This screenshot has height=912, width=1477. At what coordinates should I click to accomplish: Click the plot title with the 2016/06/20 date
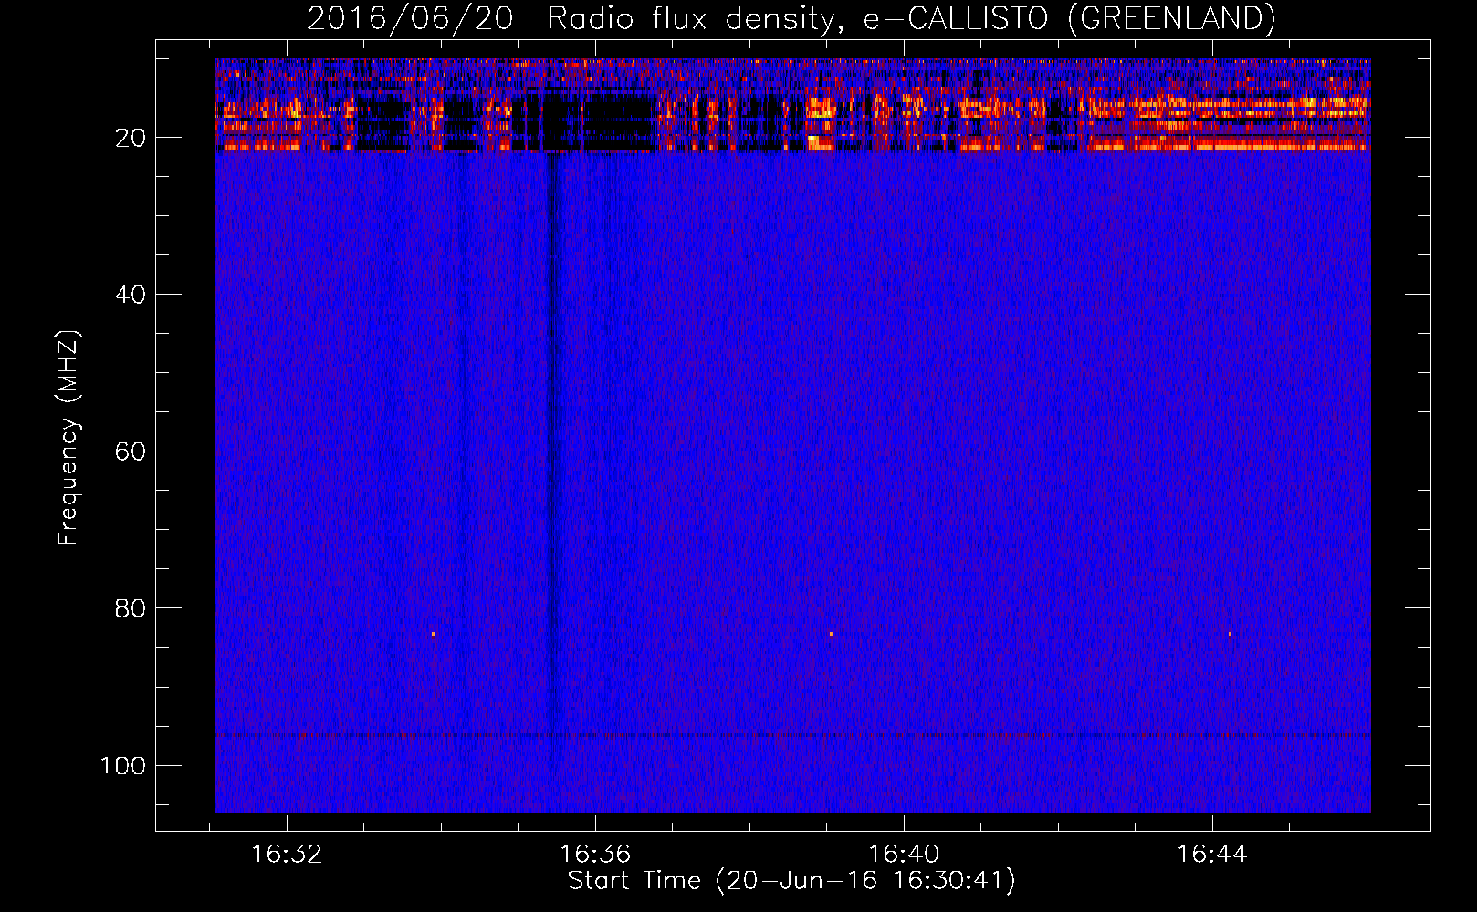(791, 18)
